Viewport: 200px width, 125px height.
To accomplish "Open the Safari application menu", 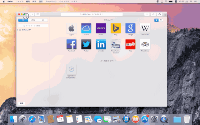I will pyautogui.click(x=10, y=2).
